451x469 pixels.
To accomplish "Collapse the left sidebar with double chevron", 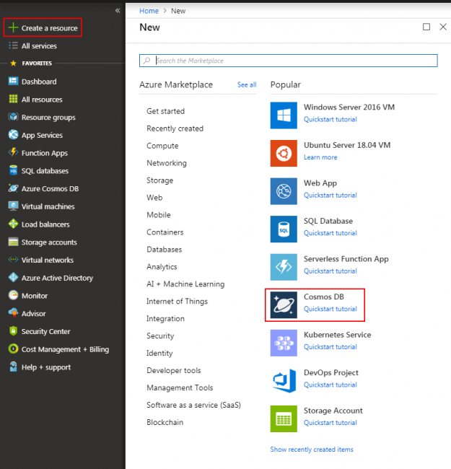I will click(118, 11).
